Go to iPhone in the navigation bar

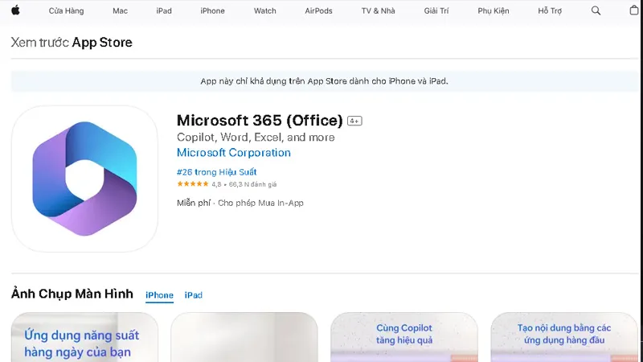[212, 11]
